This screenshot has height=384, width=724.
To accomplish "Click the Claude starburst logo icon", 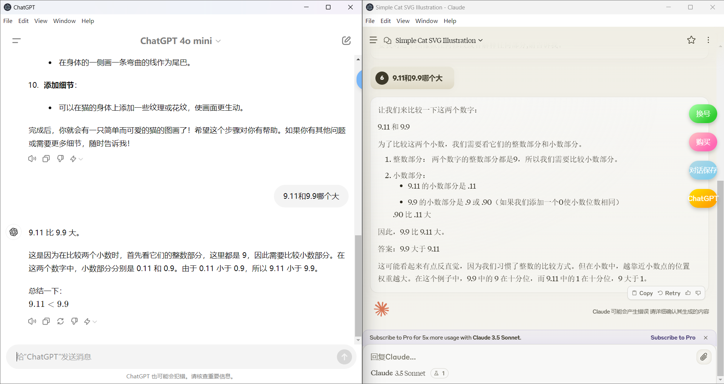I will [x=381, y=309].
